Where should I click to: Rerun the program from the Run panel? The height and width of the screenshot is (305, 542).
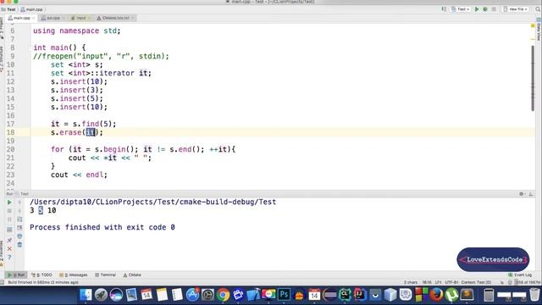9,202
